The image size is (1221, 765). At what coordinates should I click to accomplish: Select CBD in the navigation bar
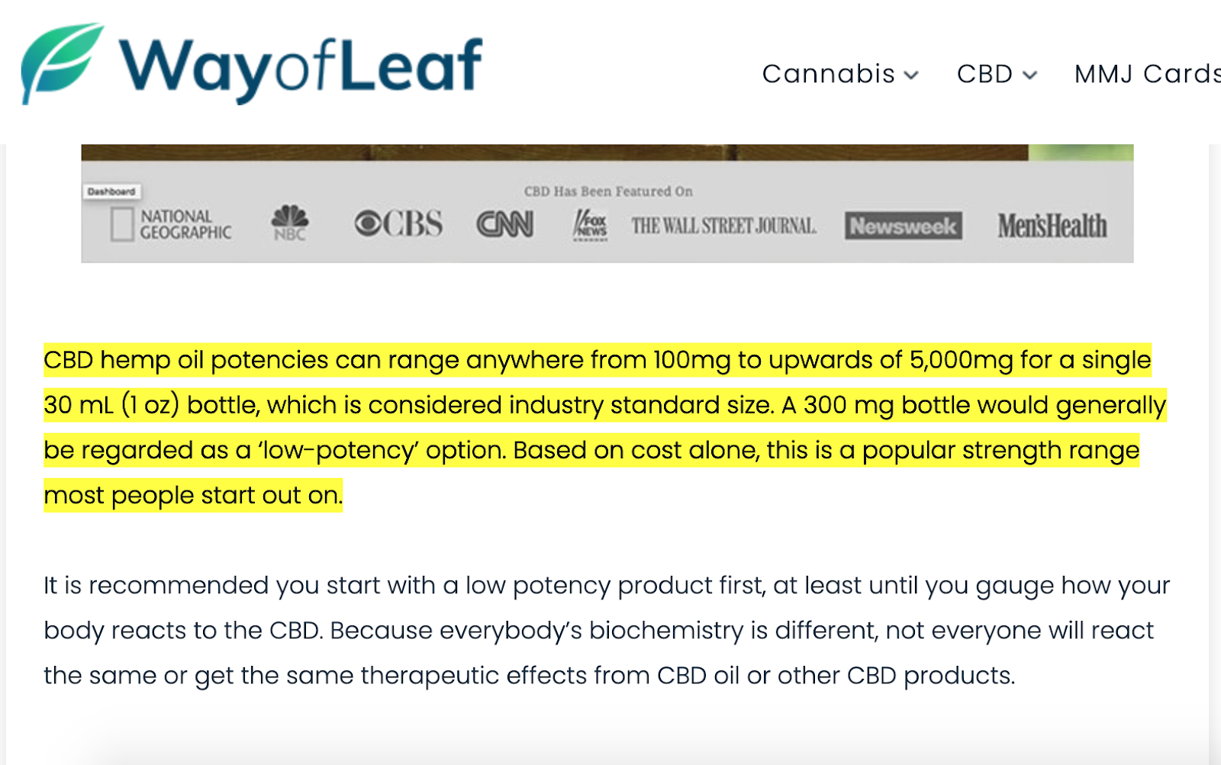click(985, 74)
